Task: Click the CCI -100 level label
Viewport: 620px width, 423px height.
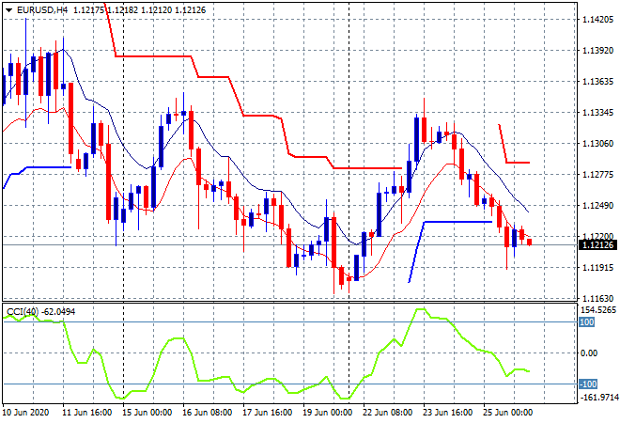Action: pos(588,384)
